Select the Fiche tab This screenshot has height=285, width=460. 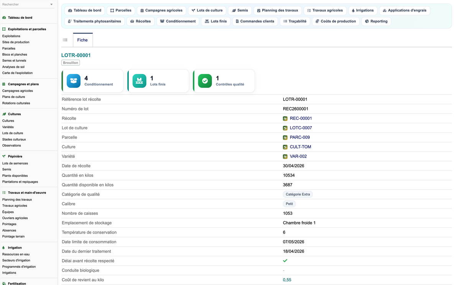[x=82, y=40]
